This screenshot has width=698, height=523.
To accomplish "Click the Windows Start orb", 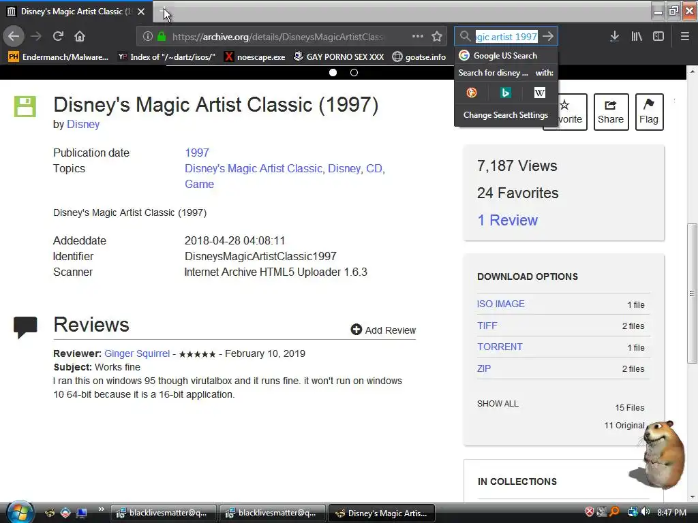I will pyautogui.click(x=20, y=512).
